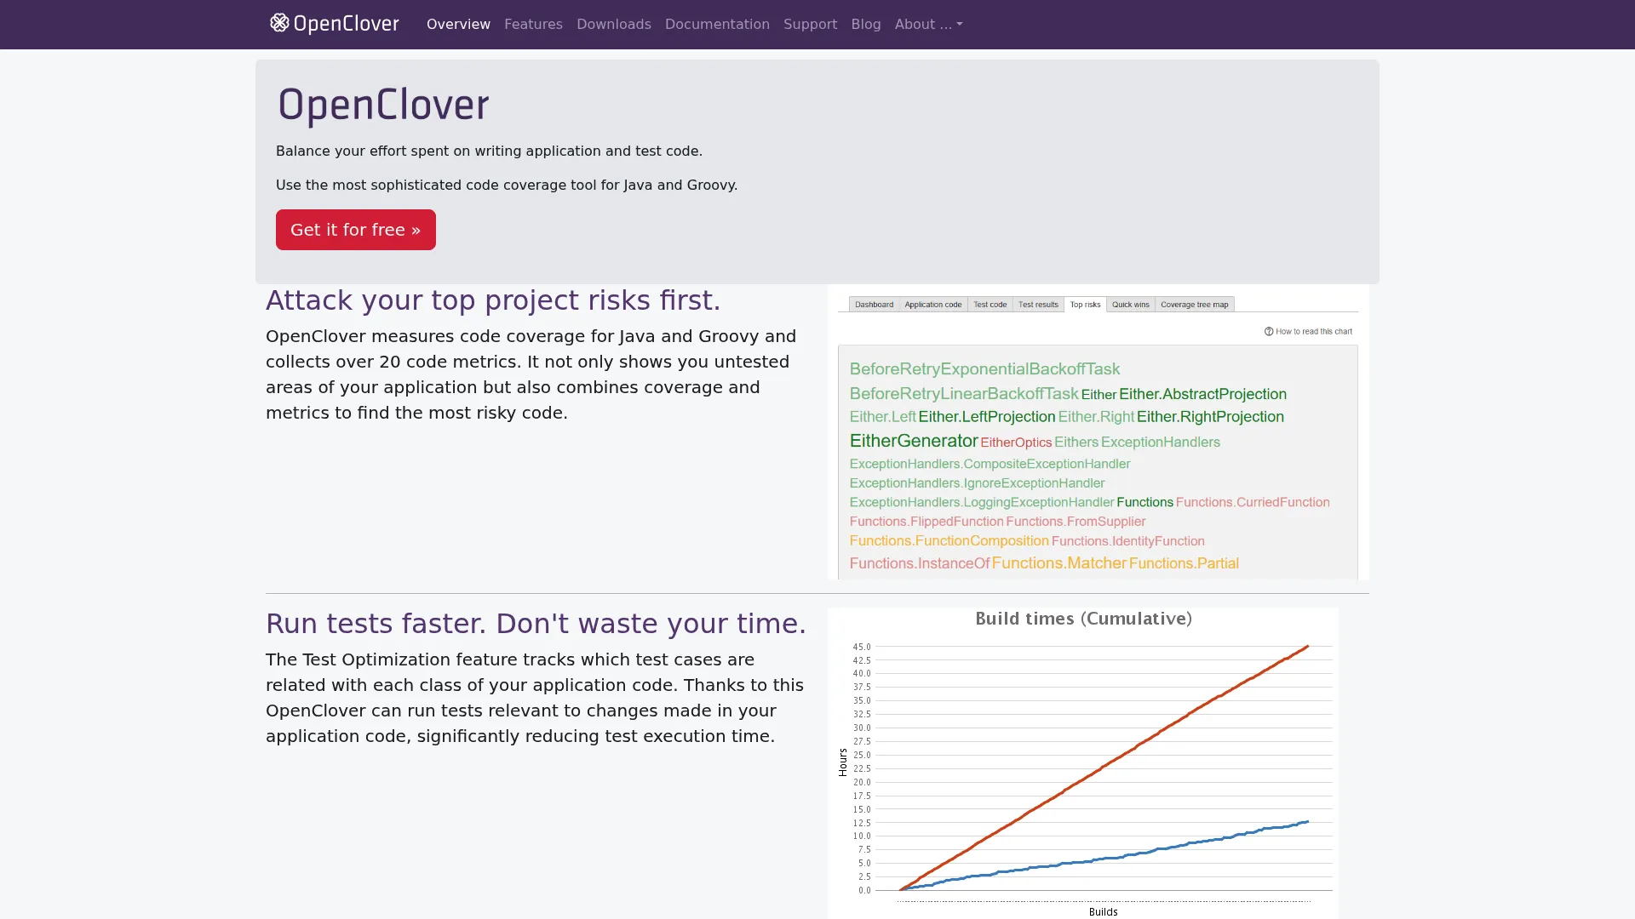
Task: Click the Top risks report screenshot
Action: (1098, 432)
